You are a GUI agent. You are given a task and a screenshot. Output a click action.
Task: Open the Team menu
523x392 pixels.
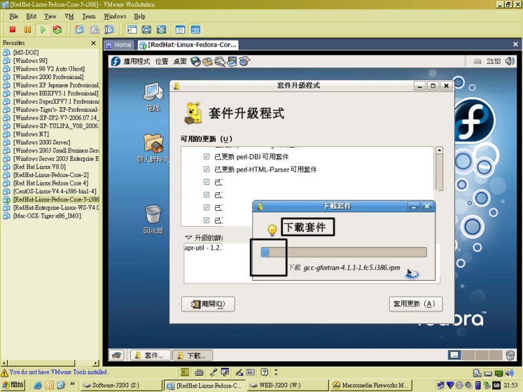89,16
